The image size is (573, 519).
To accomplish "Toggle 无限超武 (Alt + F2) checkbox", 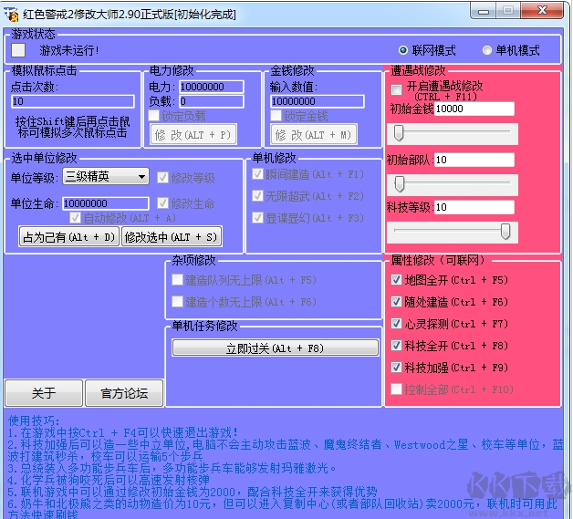I will click(257, 196).
